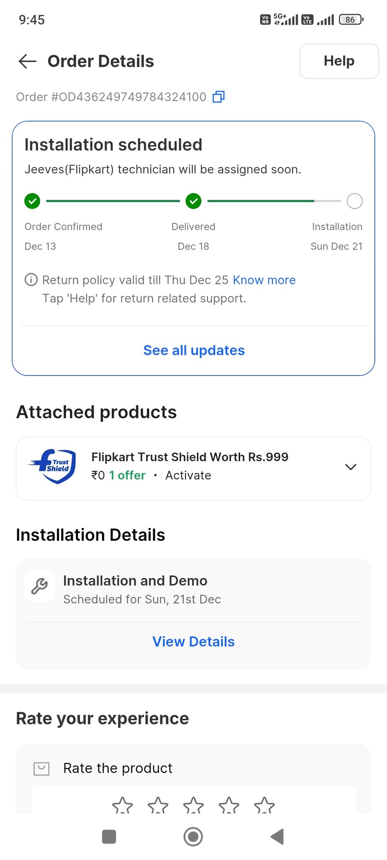This screenshot has height=860, width=387.
Task: Rate the product one star
Action: coord(123,805)
